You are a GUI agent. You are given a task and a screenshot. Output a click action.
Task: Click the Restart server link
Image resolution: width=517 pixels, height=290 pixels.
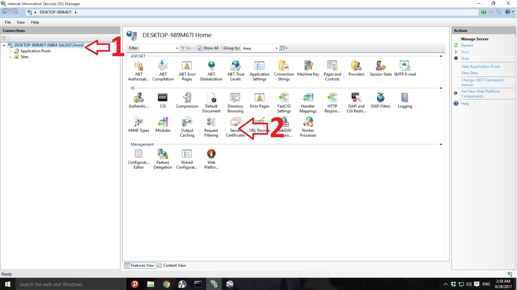[467, 46]
